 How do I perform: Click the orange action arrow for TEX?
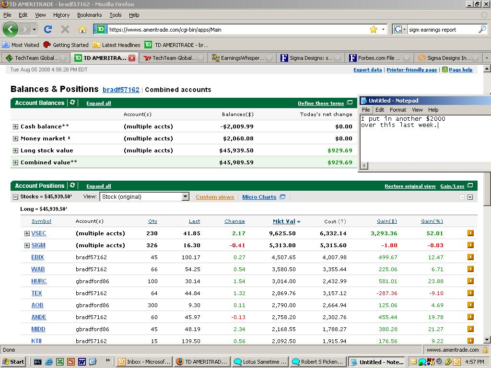pyautogui.click(x=470, y=293)
